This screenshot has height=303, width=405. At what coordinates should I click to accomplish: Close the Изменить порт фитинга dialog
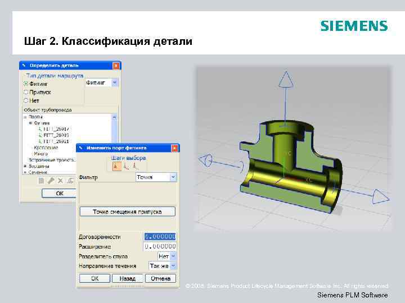174,148
